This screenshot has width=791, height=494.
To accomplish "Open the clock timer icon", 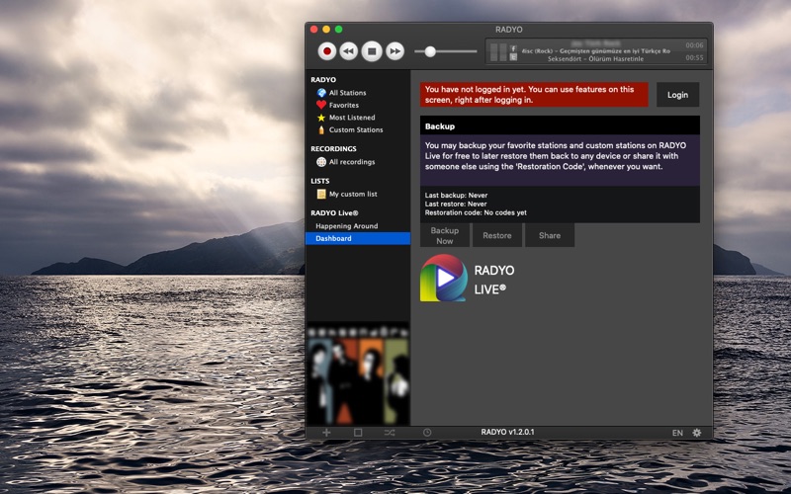I will 427,433.
